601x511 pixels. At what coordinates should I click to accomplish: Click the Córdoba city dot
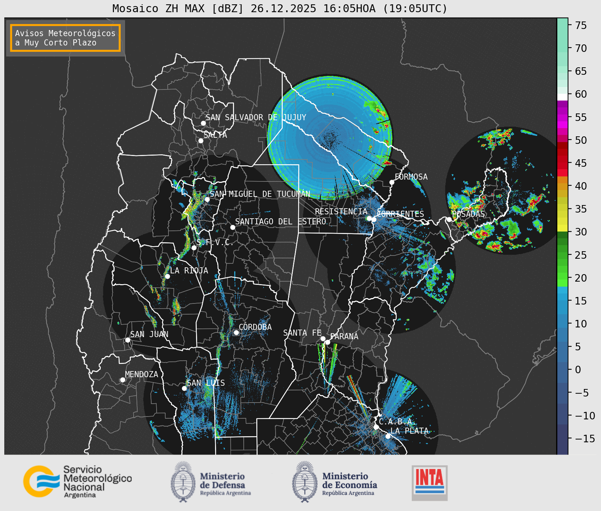pyautogui.click(x=236, y=332)
